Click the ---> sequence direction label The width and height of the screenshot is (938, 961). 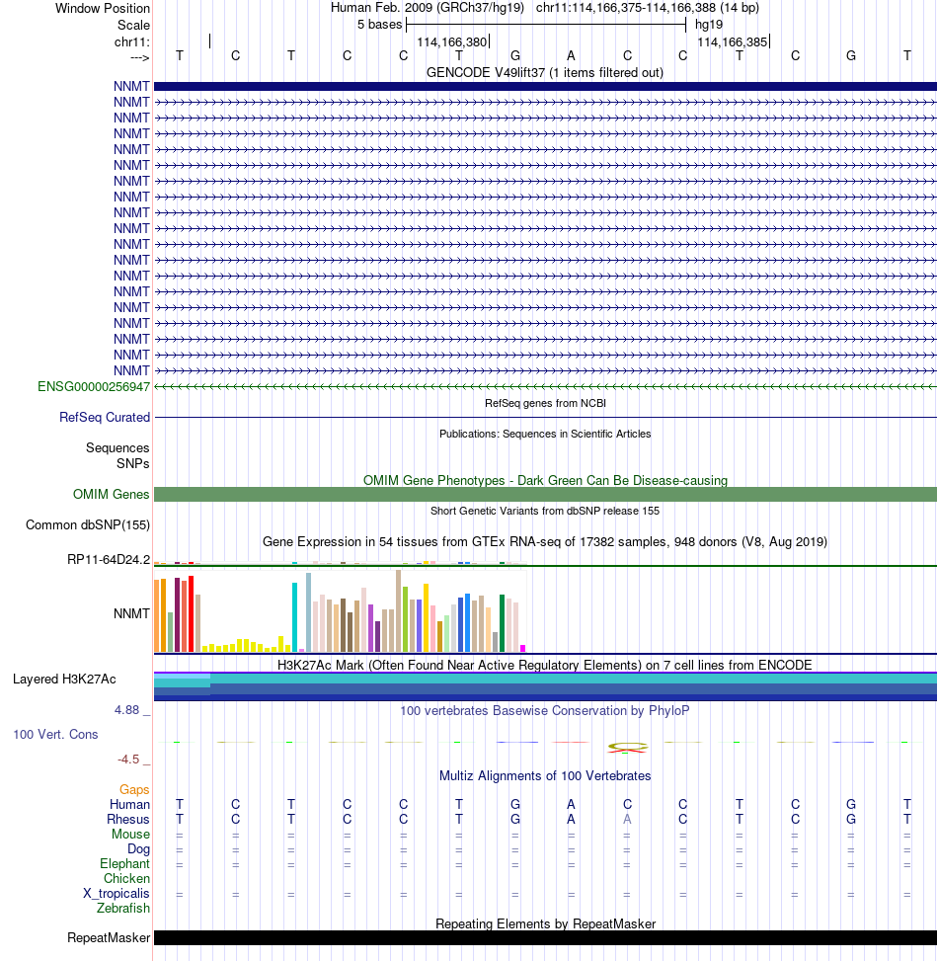[x=139, y=57]
